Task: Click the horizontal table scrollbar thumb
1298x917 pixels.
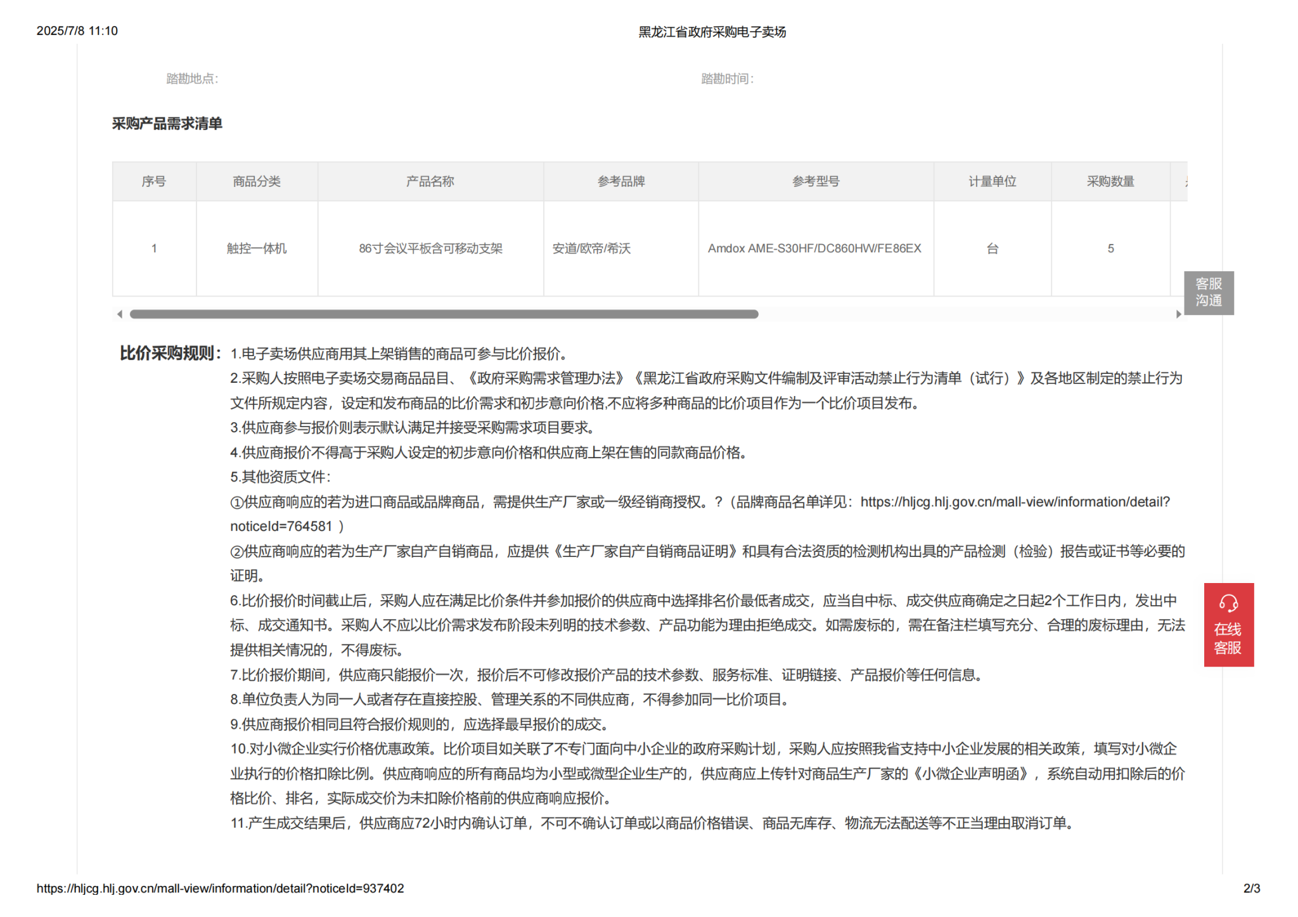Action: 444,314
